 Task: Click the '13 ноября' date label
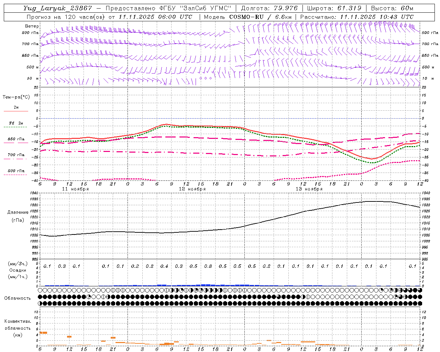pyautogui.click(x=309, y=189)
